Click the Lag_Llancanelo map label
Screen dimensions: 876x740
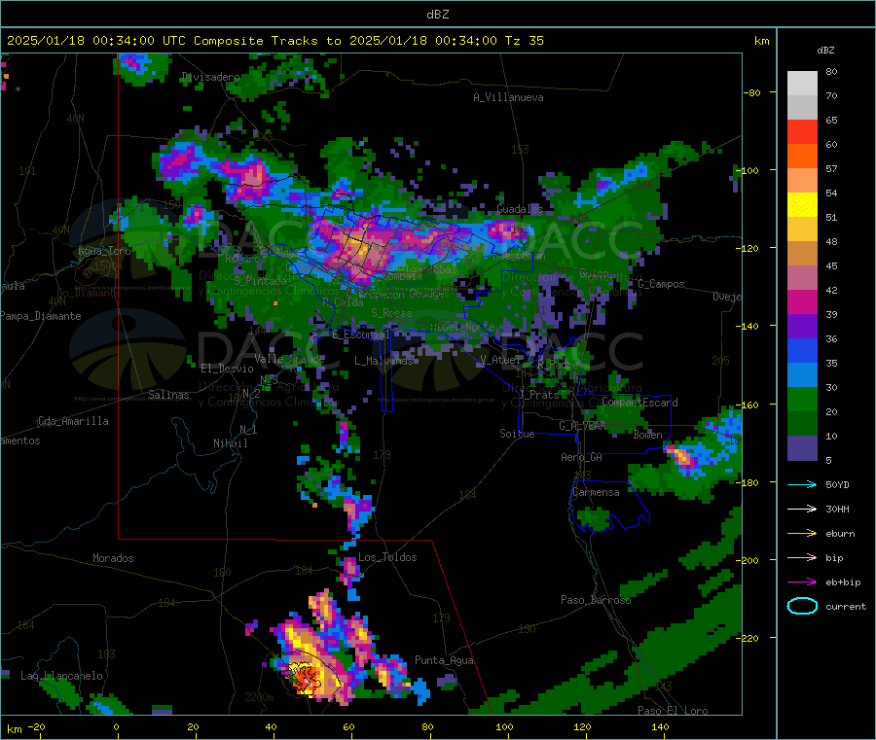61,676
